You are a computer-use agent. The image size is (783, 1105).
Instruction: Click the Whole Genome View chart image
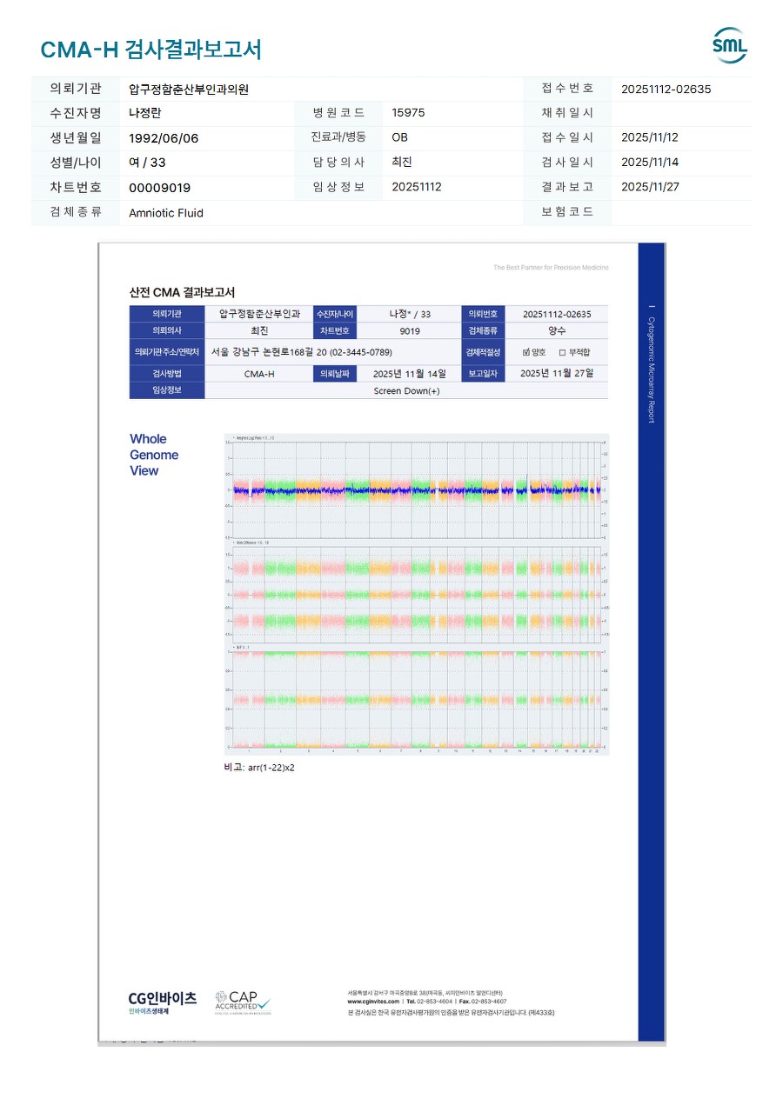click(416, 594)
